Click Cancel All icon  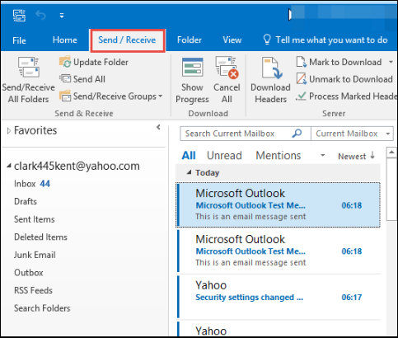point(227,68)
